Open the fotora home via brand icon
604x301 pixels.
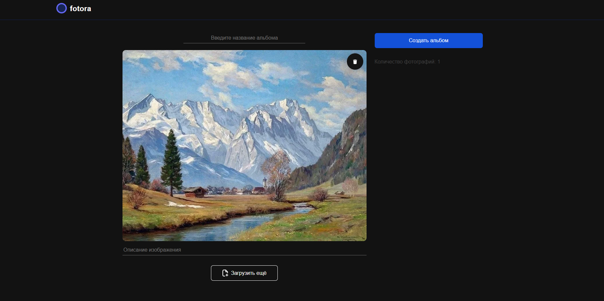click(x=62, y=8)
